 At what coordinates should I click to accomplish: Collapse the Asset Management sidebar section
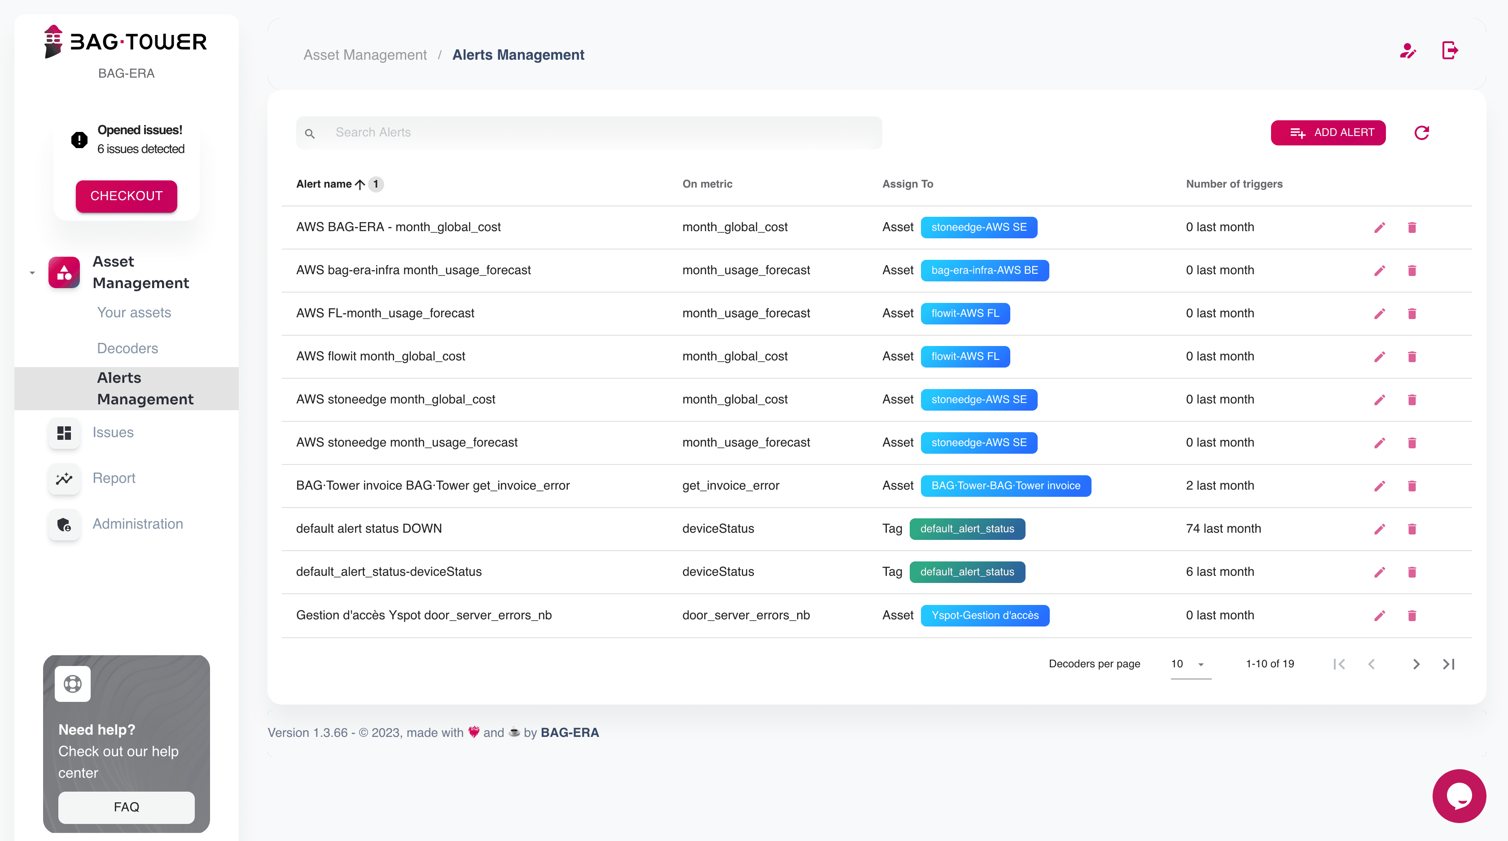pos(32,273)
